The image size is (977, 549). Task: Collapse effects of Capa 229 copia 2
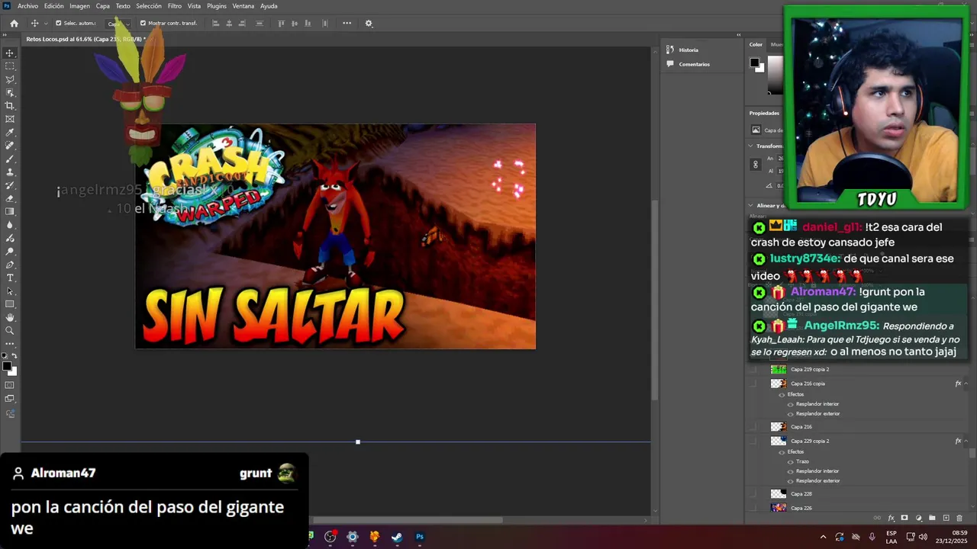966,441
